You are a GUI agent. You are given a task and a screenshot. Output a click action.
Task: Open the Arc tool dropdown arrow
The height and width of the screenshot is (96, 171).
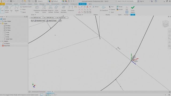[x=11, y=12]
